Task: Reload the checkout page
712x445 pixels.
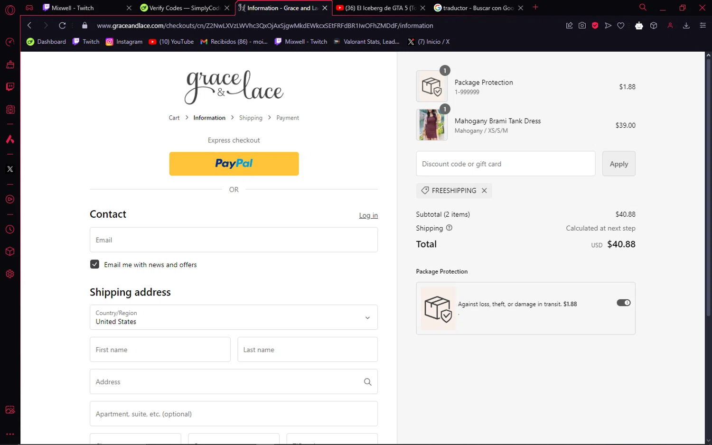Action: [62, 26]
